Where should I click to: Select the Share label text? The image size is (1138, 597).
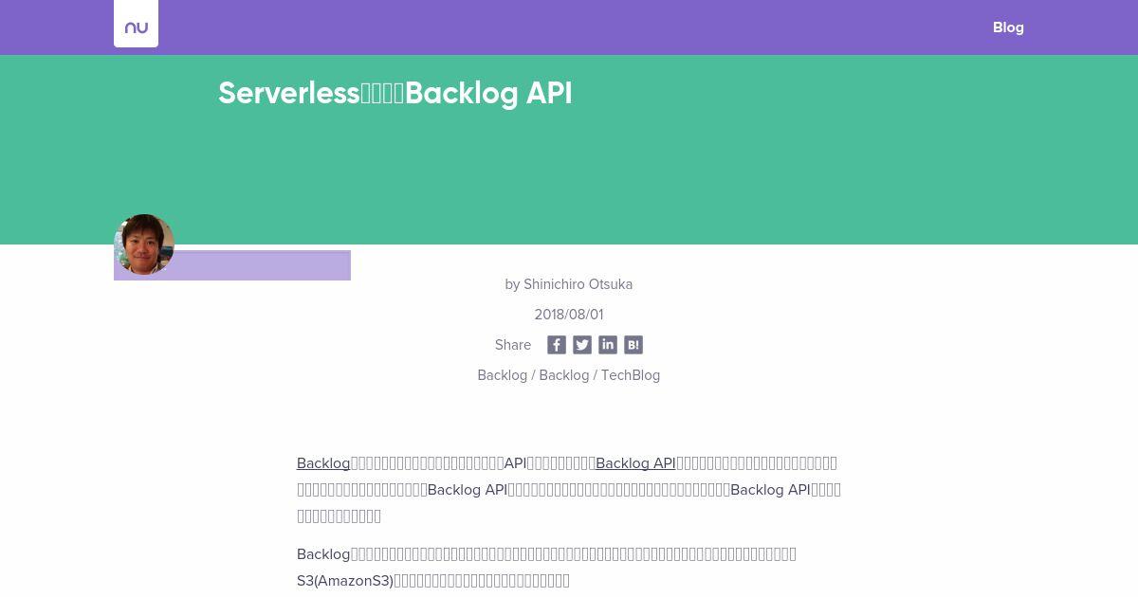tap(513, 345)
